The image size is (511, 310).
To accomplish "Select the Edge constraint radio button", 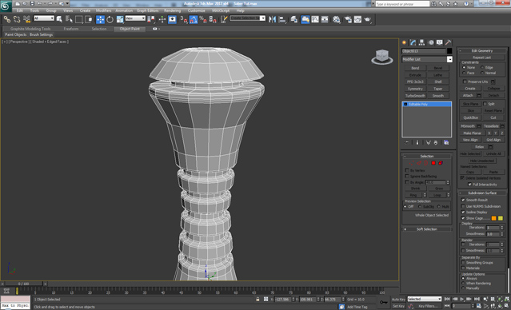I will click(482, 67).
